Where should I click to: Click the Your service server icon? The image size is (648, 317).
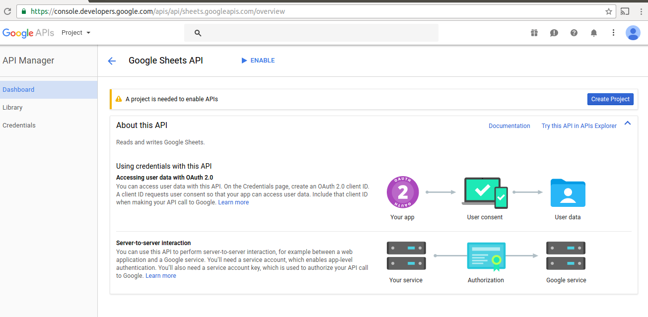click(406, 255)
